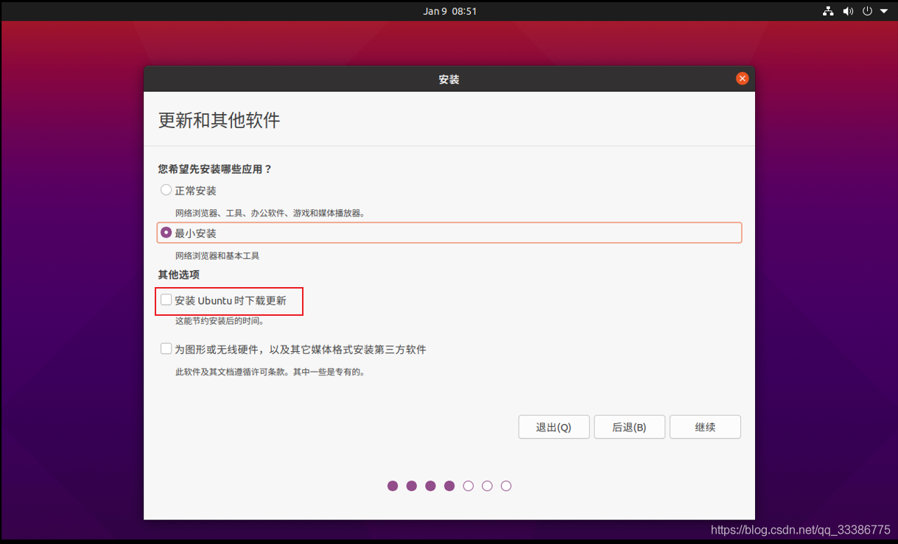Click the 网络浏览器、工具、办公软件 description
Viewport: 898px width, 544px height.
(270, 213)
